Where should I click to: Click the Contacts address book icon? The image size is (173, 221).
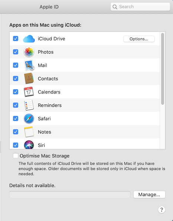29,78
